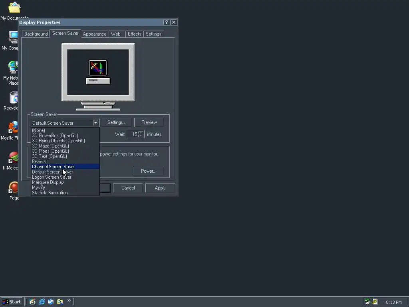Click the yellow key tray icon

coord(375,301)
